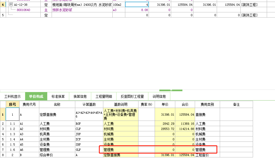This screenshot has width=275, height=164.
Task: Click unit cell m3
Action: (x=119, y=10)
